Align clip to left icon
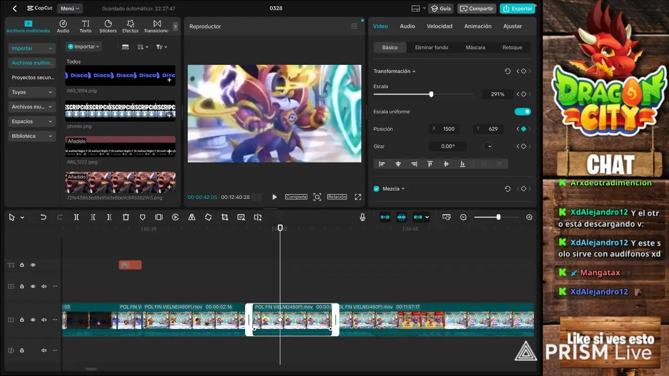Screen dimensions: 669x376 click(x=382, y=164)
